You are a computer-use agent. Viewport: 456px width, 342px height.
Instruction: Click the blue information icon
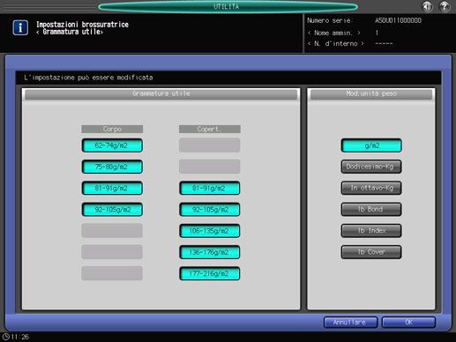point(20,27)
